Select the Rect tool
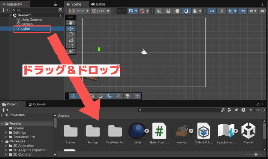 (x=70, y=46)
